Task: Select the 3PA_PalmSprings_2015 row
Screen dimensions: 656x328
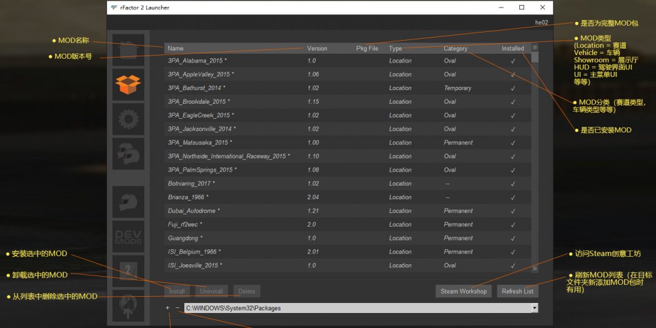Action: [x=347, y=170]
